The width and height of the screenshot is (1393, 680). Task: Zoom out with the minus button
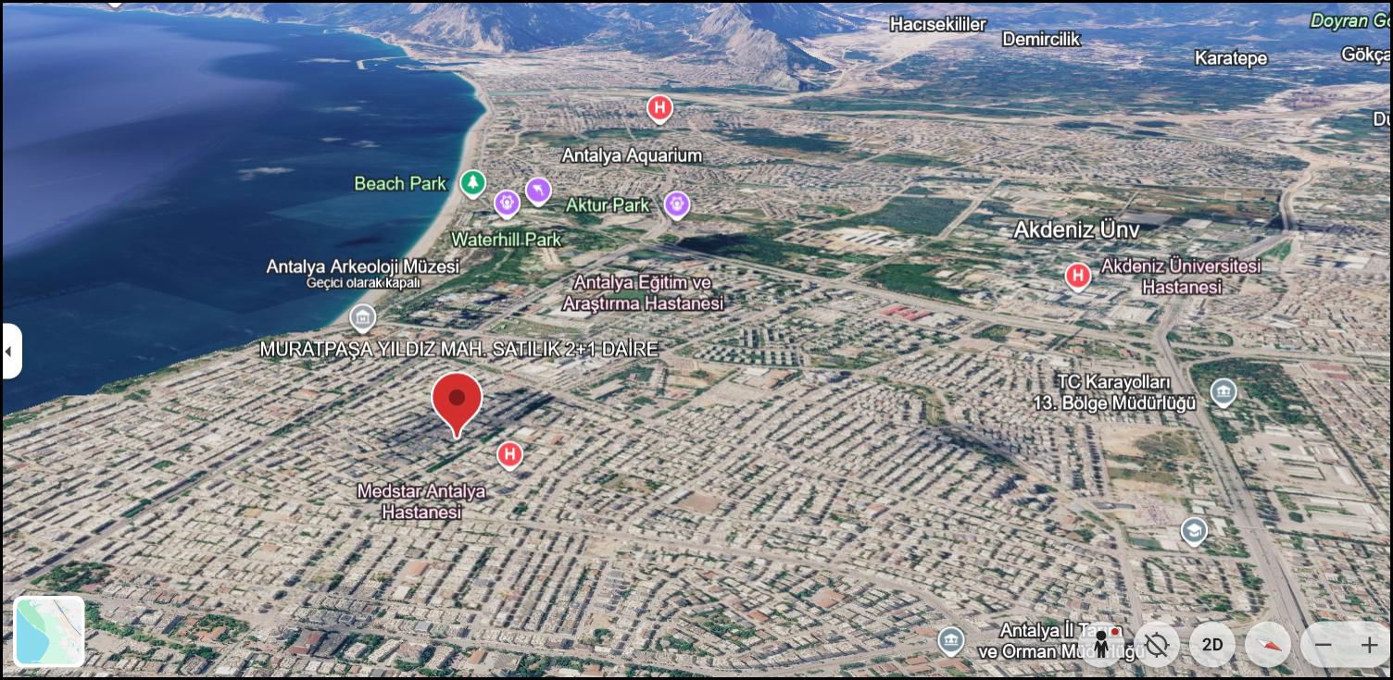1324,645
